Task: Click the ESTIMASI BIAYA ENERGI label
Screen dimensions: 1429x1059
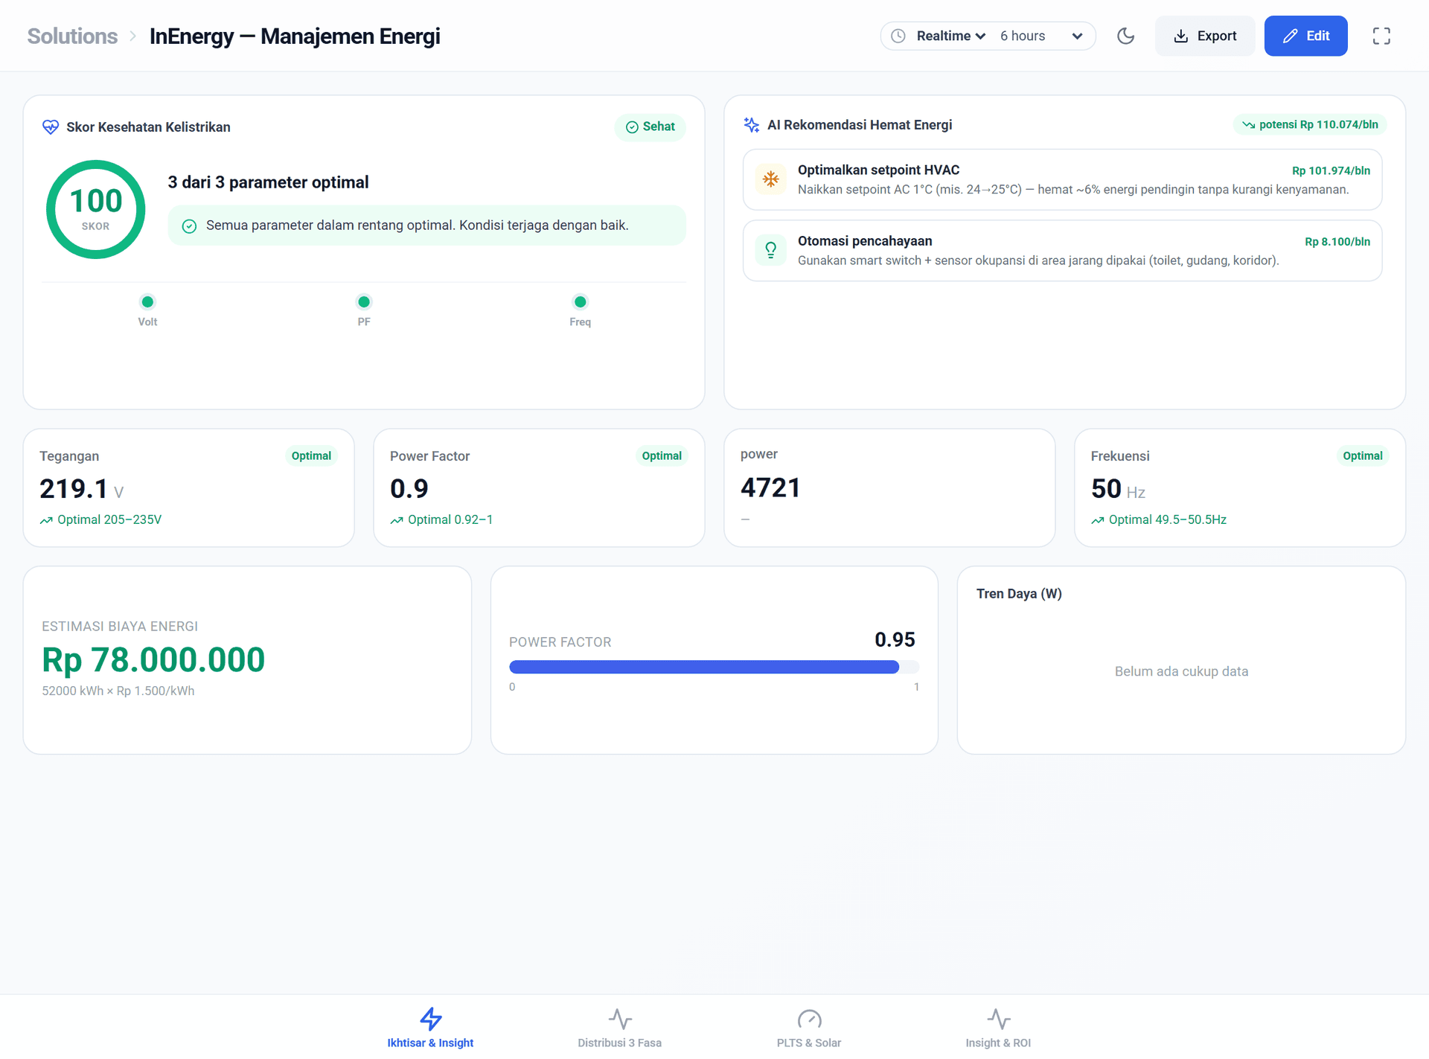Action: (x=120, y=627)
